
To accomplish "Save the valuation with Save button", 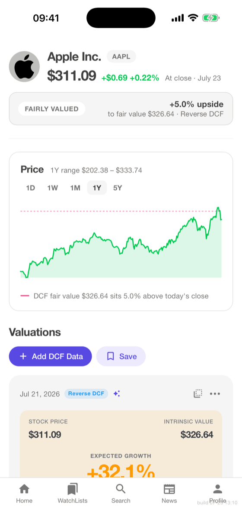I will (121, 356).
